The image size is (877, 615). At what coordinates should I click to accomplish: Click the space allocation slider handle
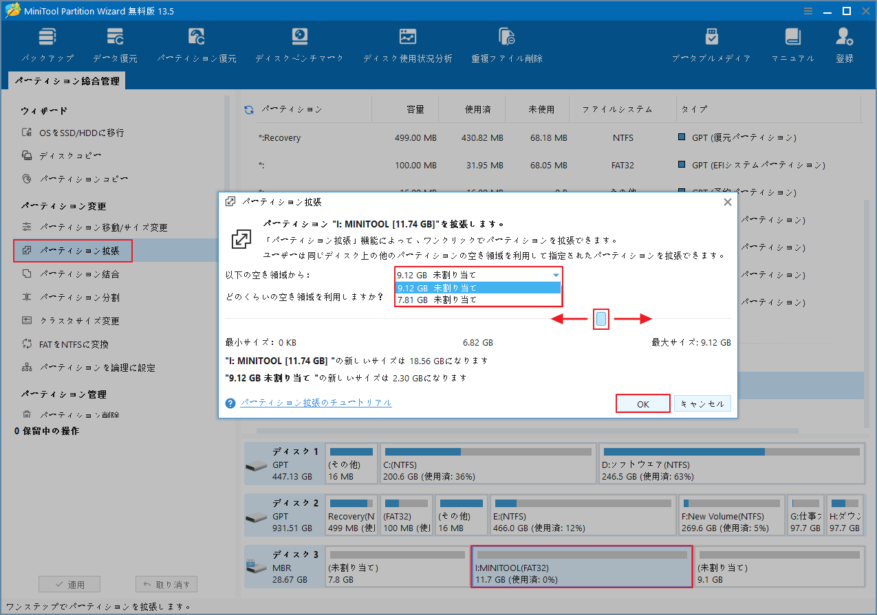click(601, 319)
